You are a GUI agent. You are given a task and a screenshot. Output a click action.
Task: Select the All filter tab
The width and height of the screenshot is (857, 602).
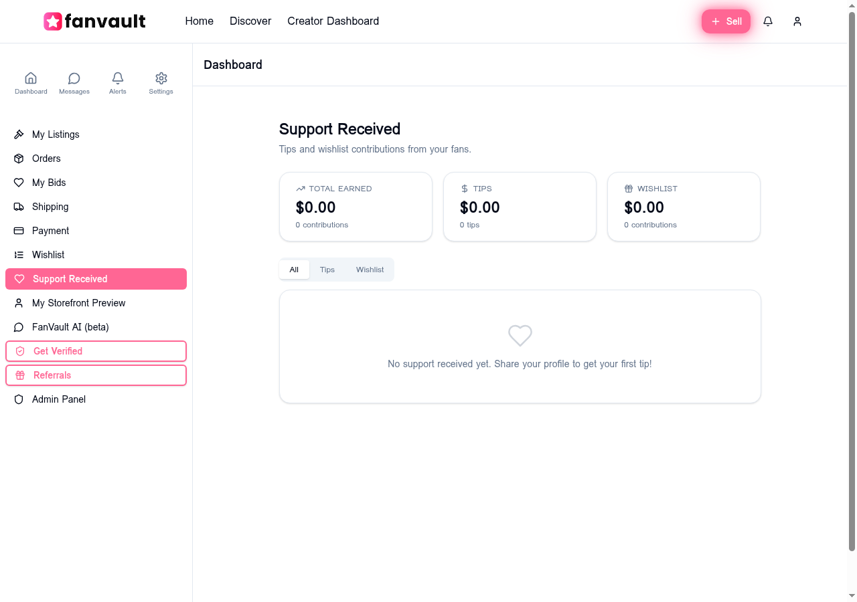click(294, 270)
